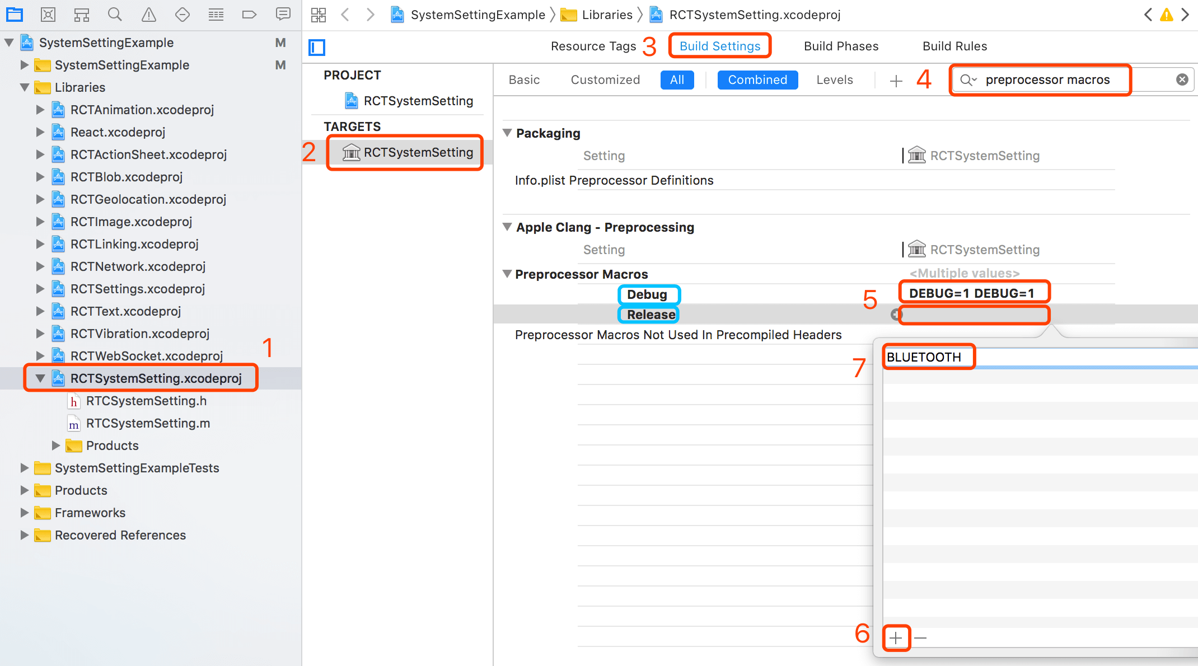Open the Source Control navigator
Image resolution: width=1198 pixels, height=666 pixels.
click(48, 15)
